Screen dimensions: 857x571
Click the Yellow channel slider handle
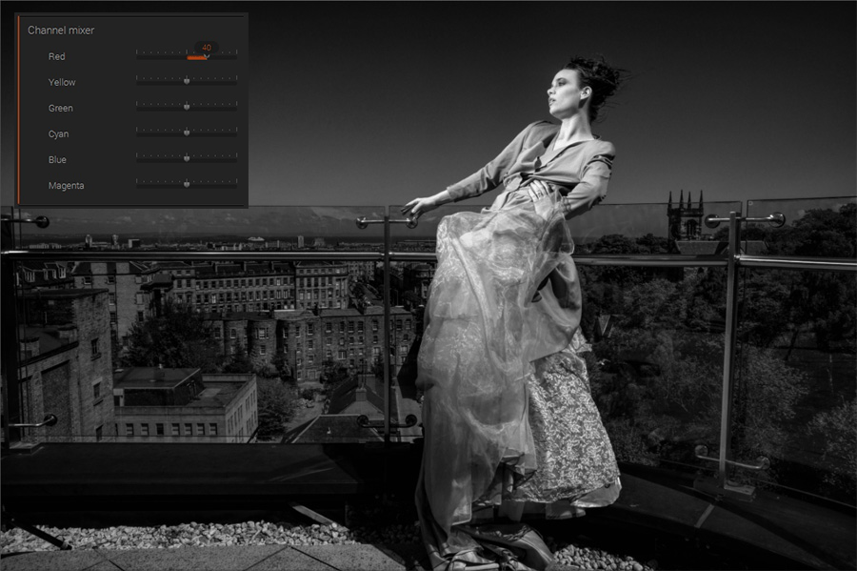click(187, 81)
